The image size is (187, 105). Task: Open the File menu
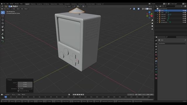point(4,4)
